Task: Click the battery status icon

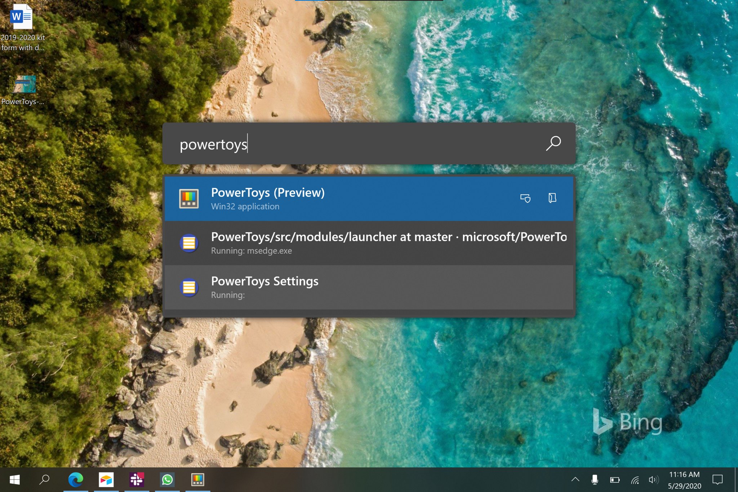Action: (x=615, y=480)
